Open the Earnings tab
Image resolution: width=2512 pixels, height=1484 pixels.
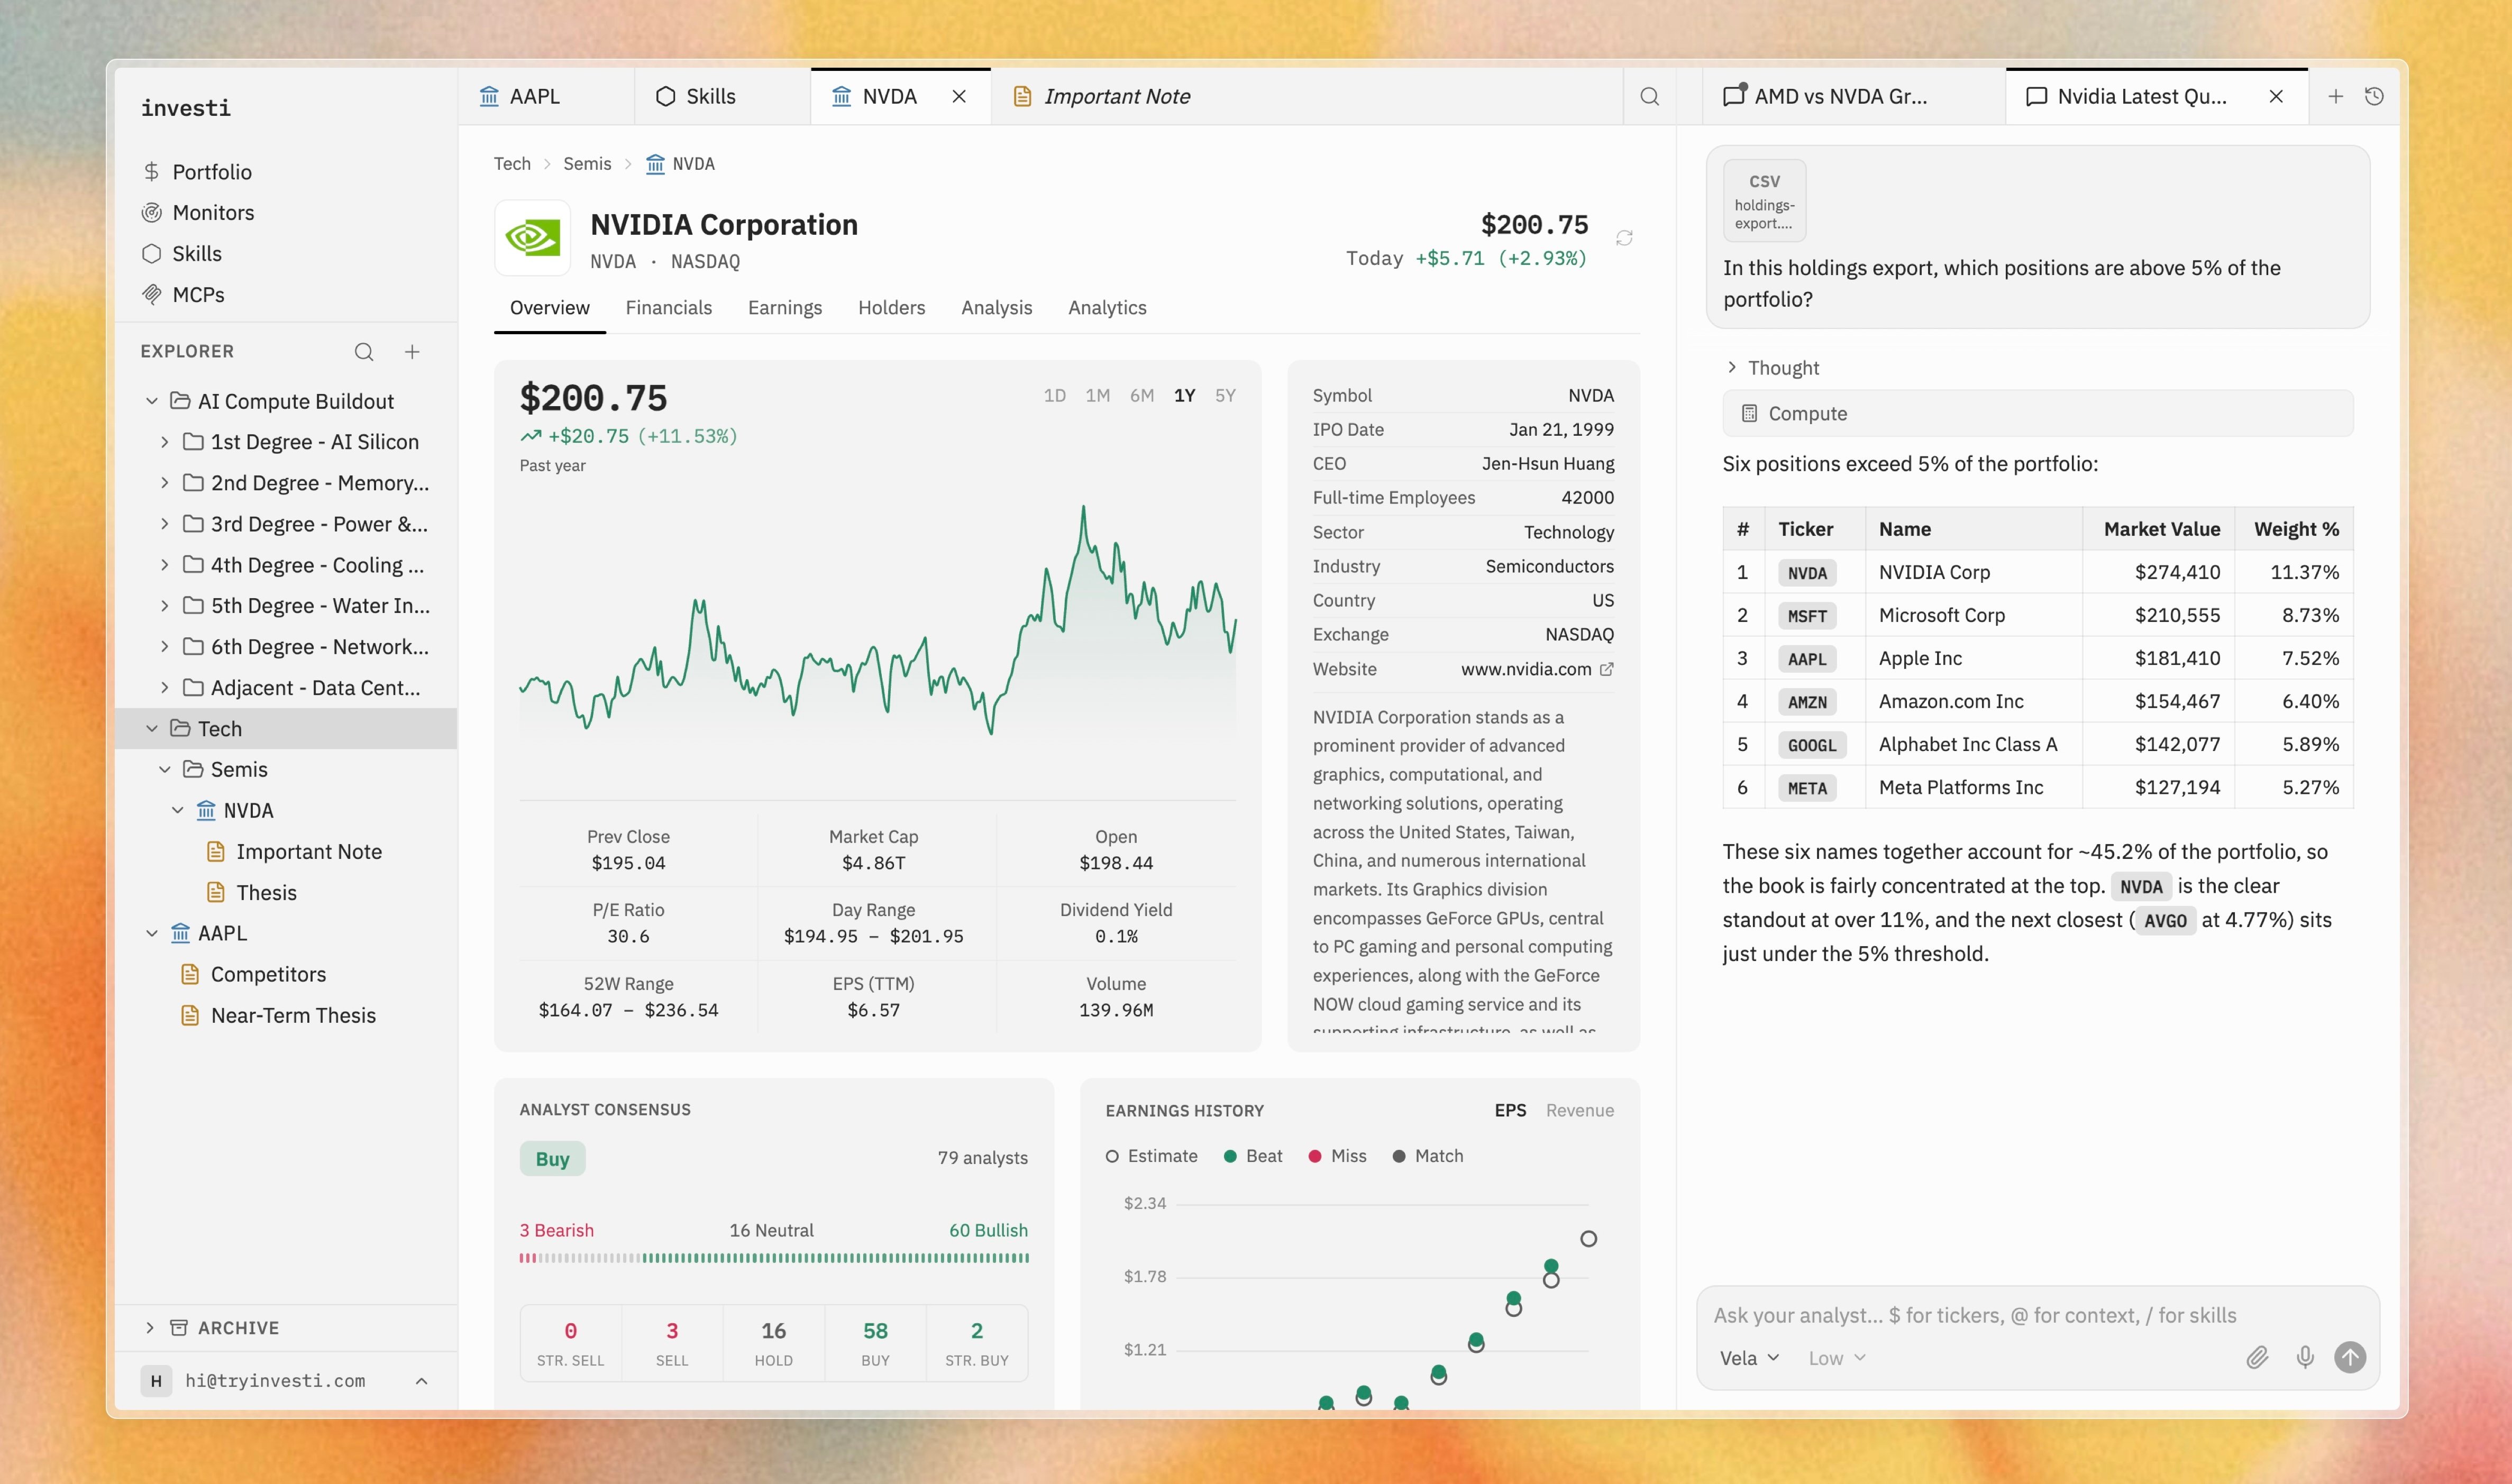point(785,308)
